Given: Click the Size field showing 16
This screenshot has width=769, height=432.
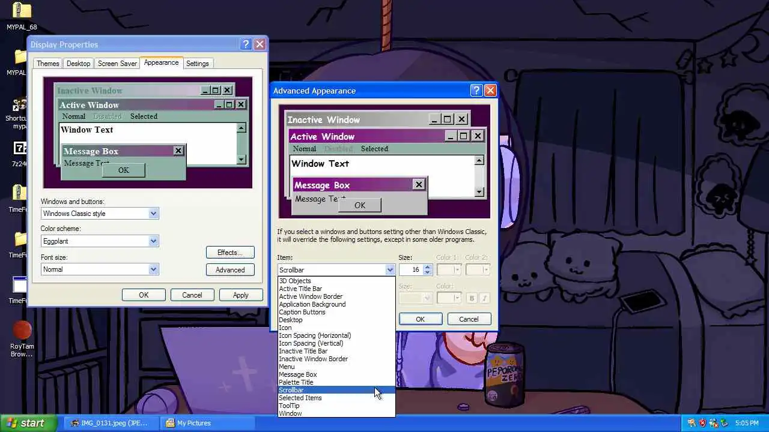Looking at the screenshot, I should pos(412,270).
